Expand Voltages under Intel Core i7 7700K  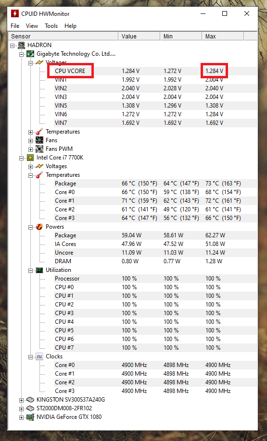tap(30, 167)
